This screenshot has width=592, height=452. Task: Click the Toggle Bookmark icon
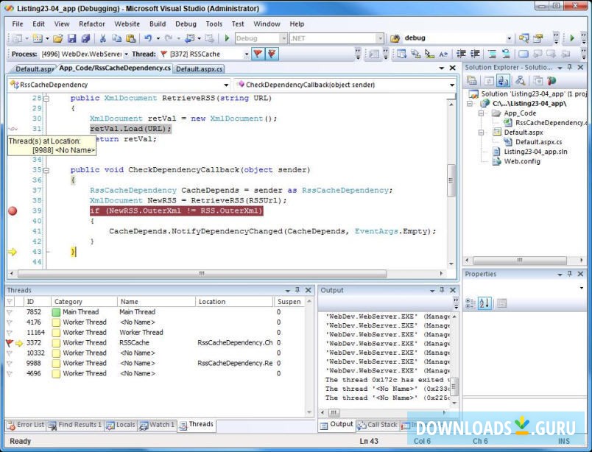[x=524, y=54]
